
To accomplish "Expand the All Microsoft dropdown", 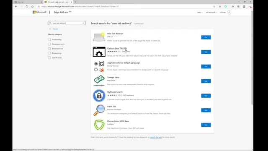I will tap(211, 12).
